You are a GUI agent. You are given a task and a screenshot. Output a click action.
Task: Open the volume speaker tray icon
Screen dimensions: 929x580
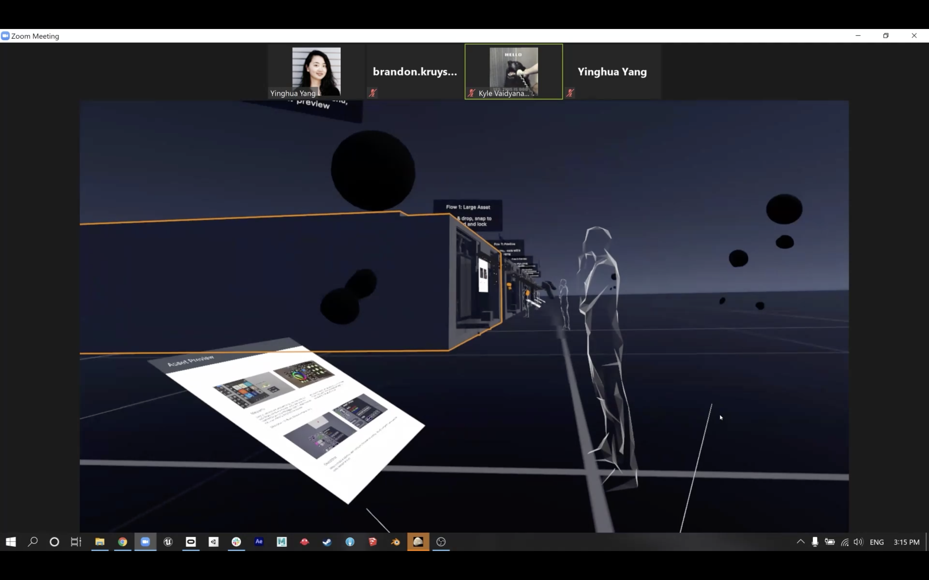[x=858, y=542]
